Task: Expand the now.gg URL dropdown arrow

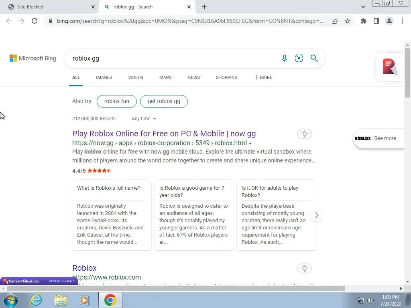Action: pos(250,144)
